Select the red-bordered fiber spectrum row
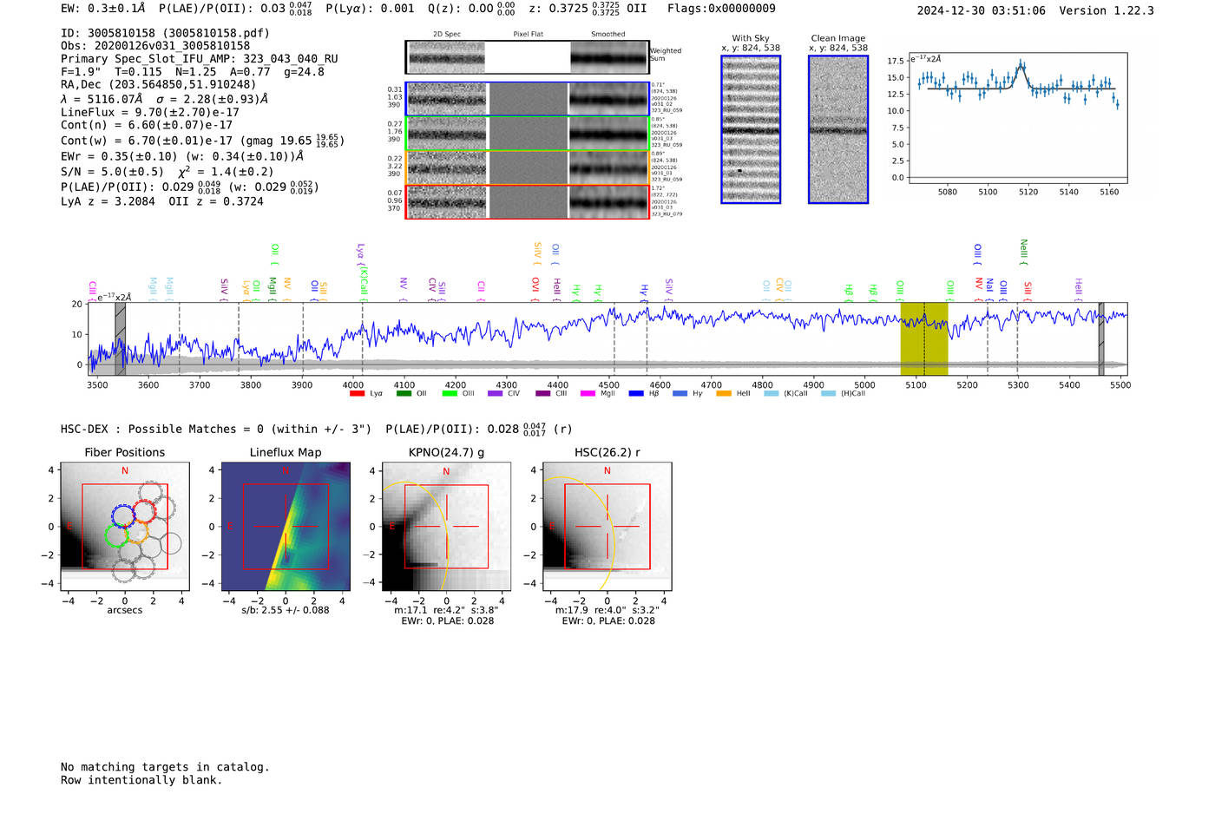Image resolution: width=1215 pixels, height=827 pixels. pyautogui.click(x=527, y=201)
